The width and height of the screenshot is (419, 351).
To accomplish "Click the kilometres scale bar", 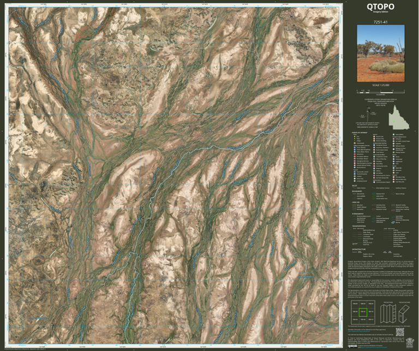I will coord(381,91).
